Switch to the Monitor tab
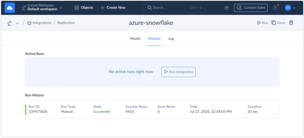Image resolution: width=304 pixels, height=138 pixels. click(x=154, y=38)
